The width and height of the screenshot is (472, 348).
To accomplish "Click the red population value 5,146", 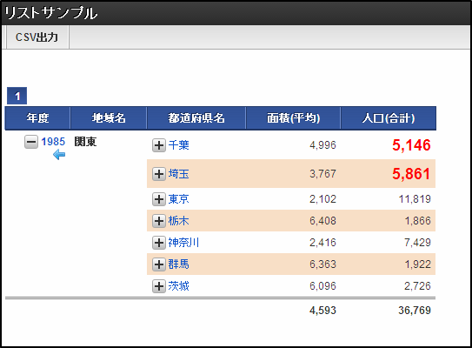I will tap(411, 145).
